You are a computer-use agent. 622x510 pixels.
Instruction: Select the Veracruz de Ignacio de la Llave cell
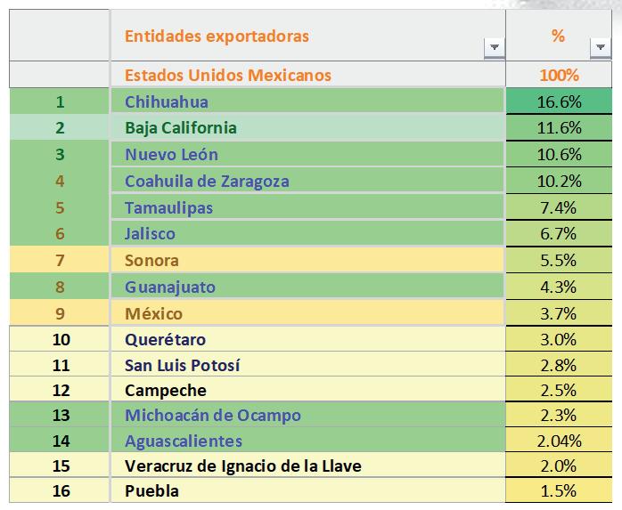(307, 465)
